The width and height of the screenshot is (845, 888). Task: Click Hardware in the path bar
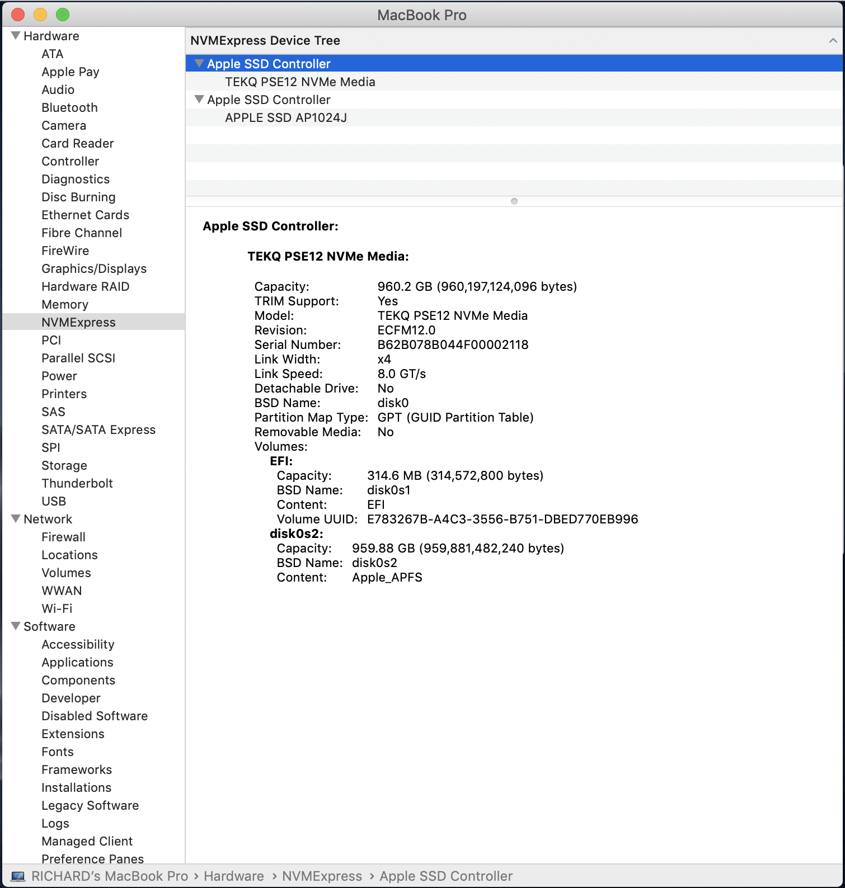[x=234, y=876]
